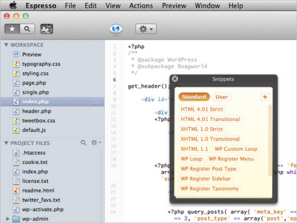The height and width of the screenshot is (223, 297).
Task: Click the typography.css file icon
Action: point(16,64)
